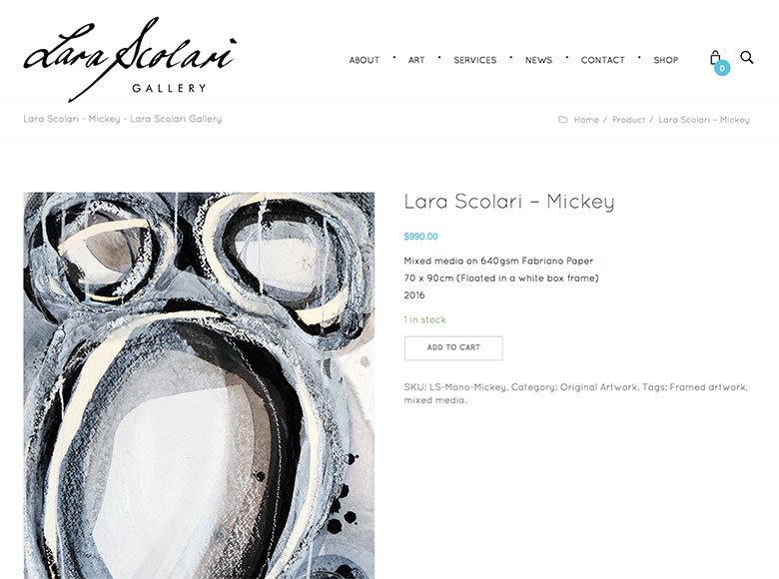Open the About menu item
This screenshot has height=579, width=779.
[x=365, y=60]
